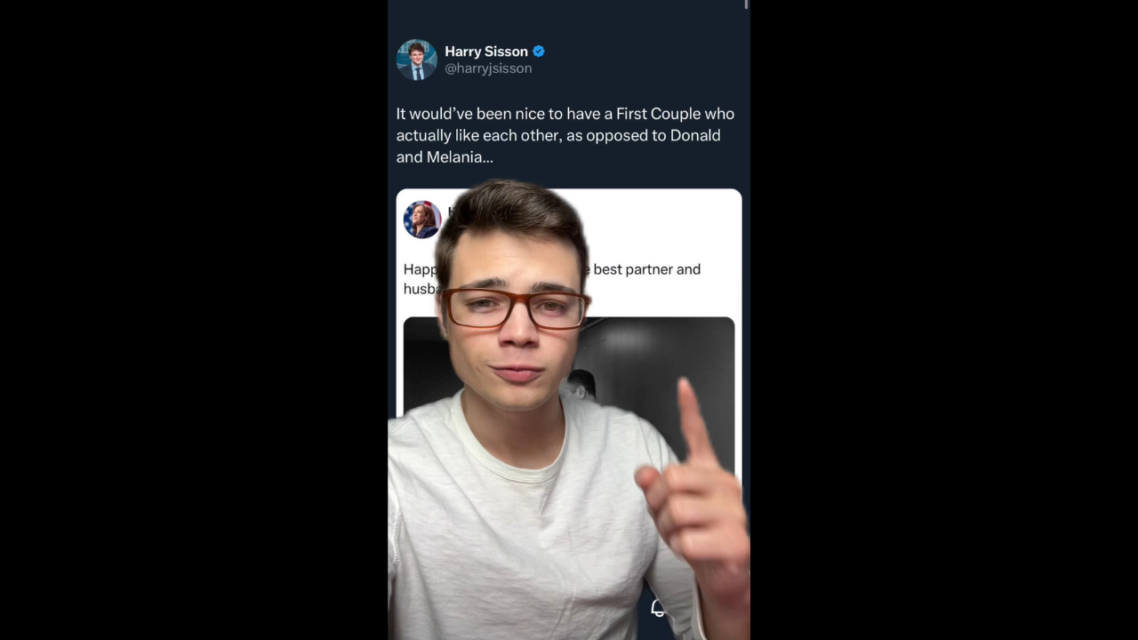Open the tweet author's profile picture

416,60
